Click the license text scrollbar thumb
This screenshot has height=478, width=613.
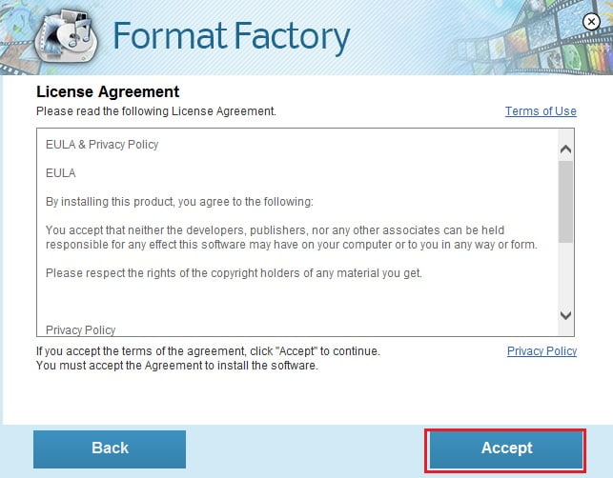pyautogui.click(x=565, y=202)
